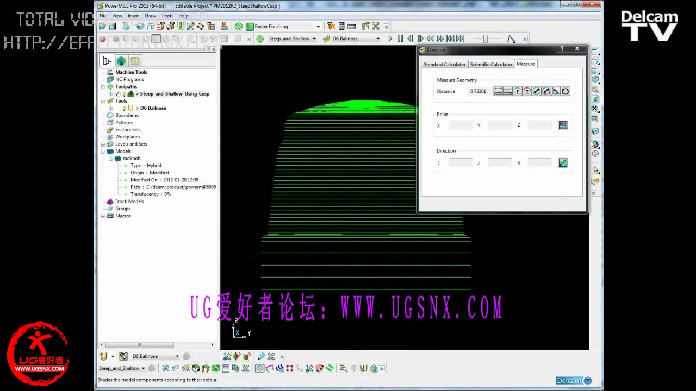This screenshot has width=696, height=391.
Task: Select measure line distance icon
Action: 498,91
